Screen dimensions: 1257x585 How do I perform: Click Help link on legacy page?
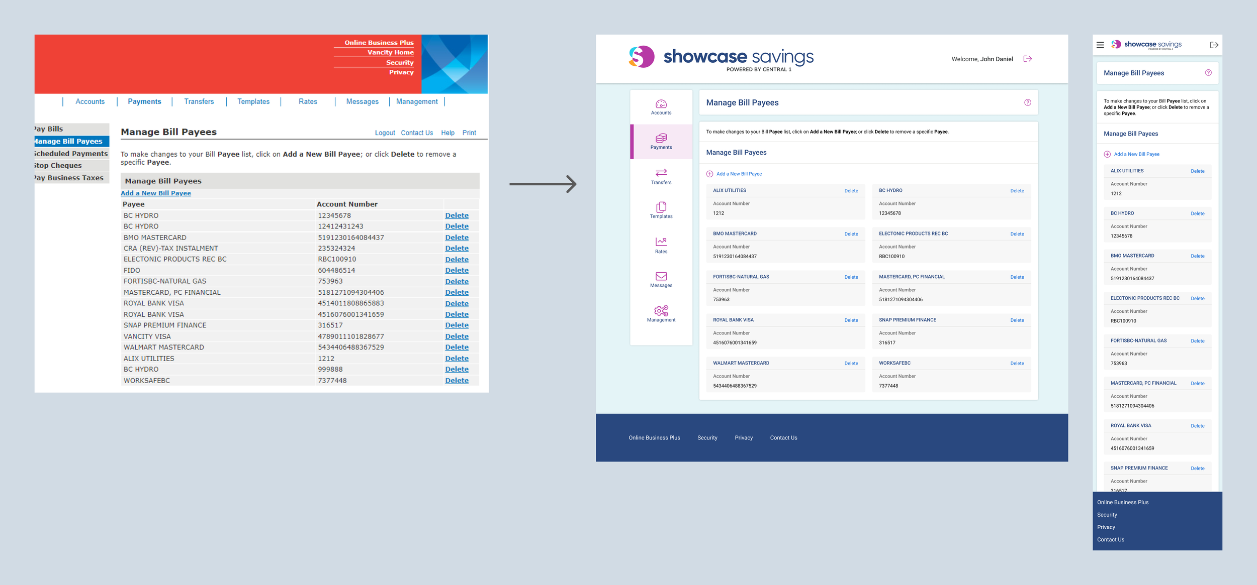pyautogui.click(x=447, y=133)
